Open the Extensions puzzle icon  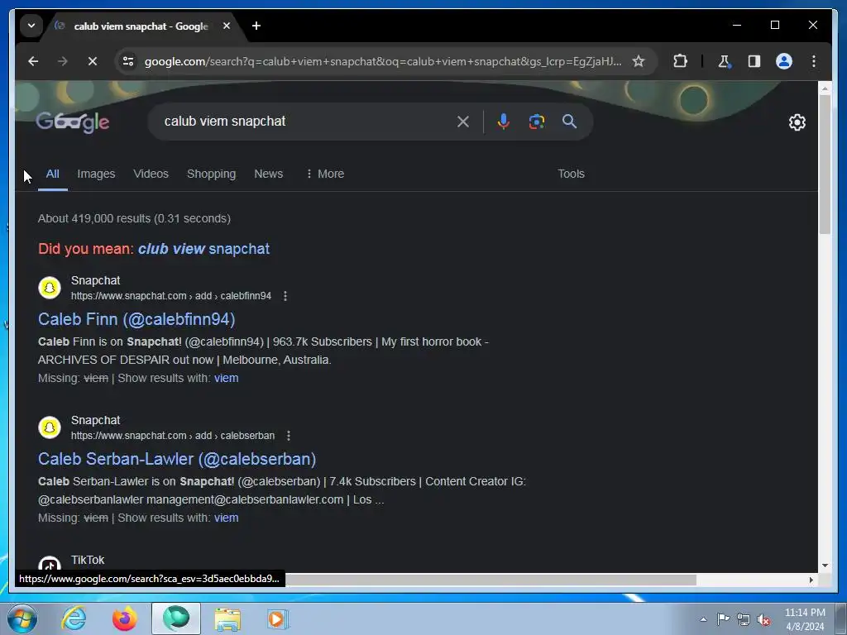click(x=680, y=61)
